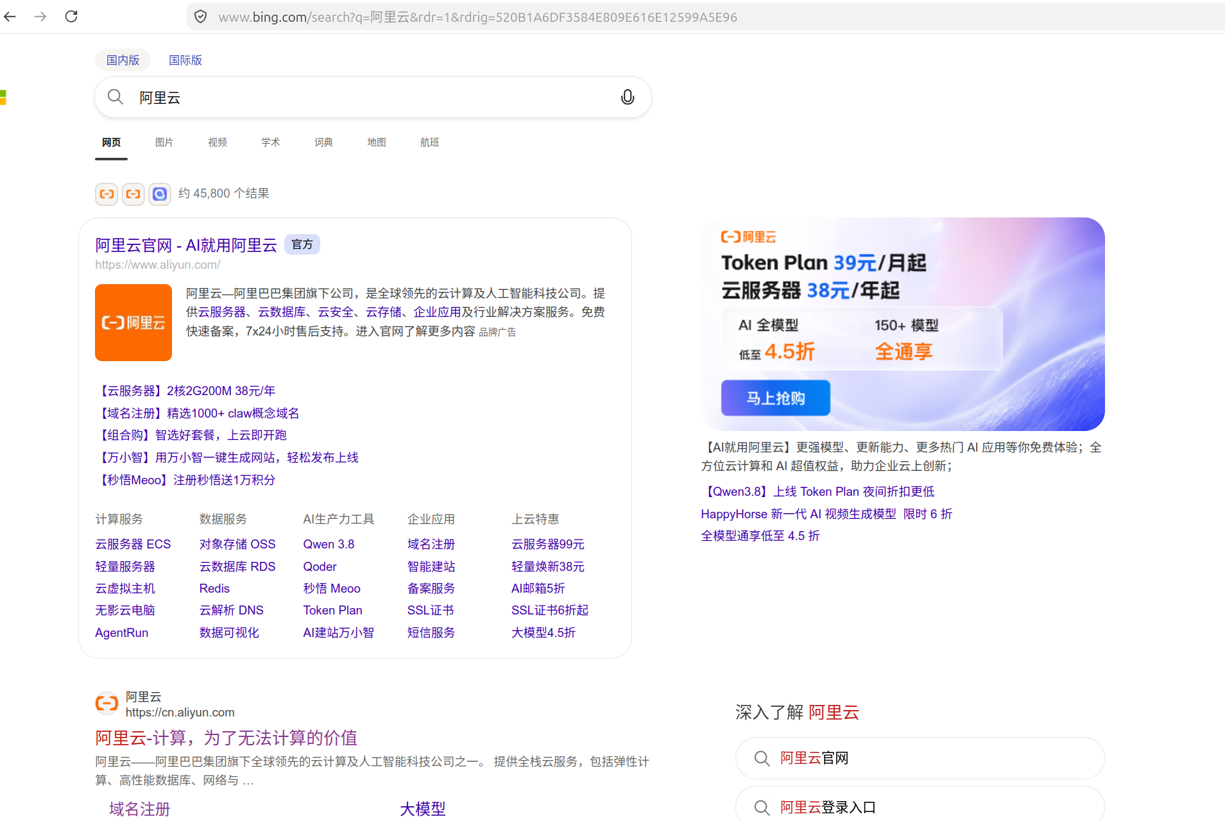Image resolution: width=1225 pixels, height=821 pixels.
Task: Open the 轻量焕新38元 offer link
Action: 548,567
